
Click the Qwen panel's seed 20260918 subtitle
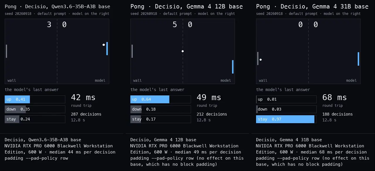(x=57, y=14)
